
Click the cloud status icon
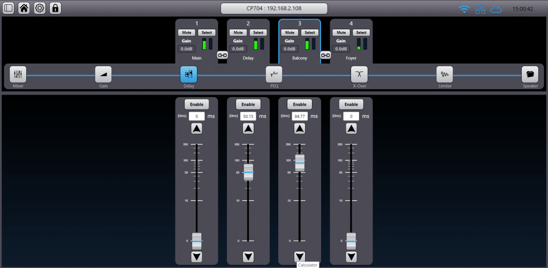tap(496, 9)
